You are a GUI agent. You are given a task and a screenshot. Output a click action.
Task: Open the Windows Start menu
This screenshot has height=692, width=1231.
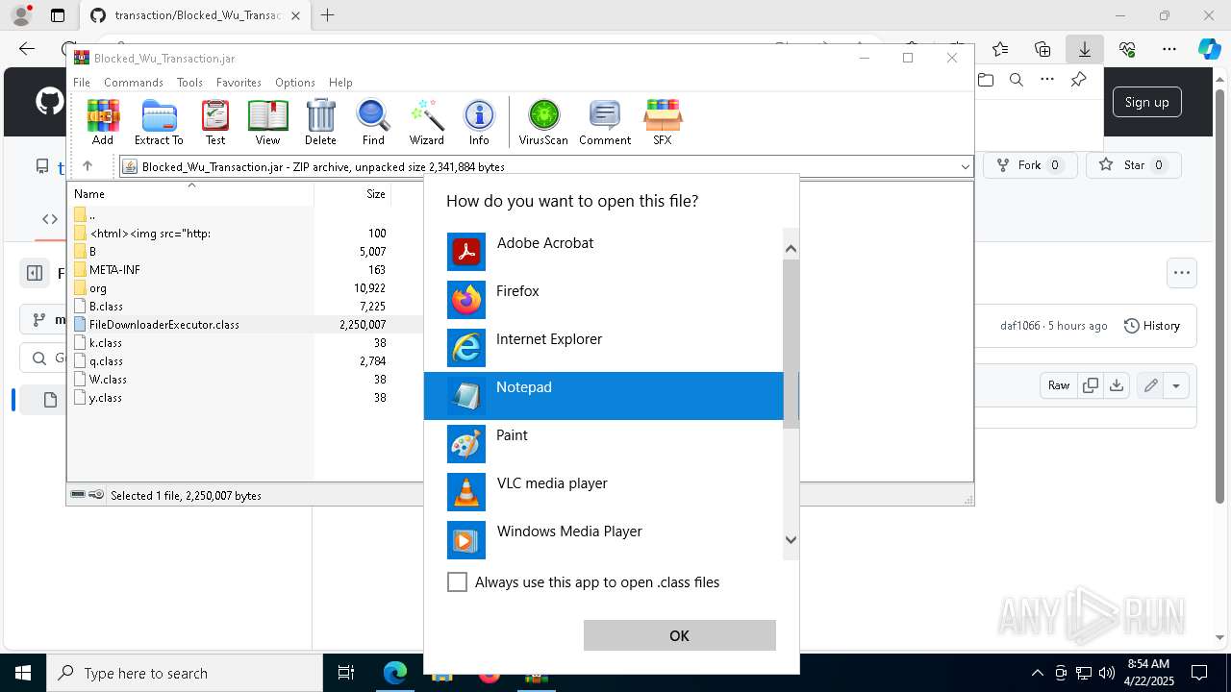(23, 673)
